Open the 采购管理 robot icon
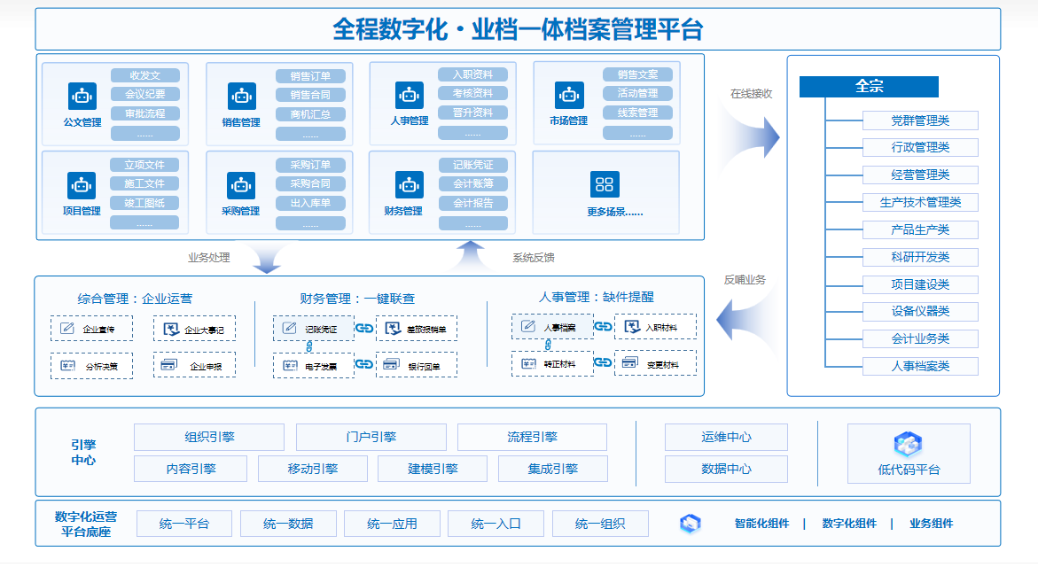1038x575 pixels. click(241, 185)
